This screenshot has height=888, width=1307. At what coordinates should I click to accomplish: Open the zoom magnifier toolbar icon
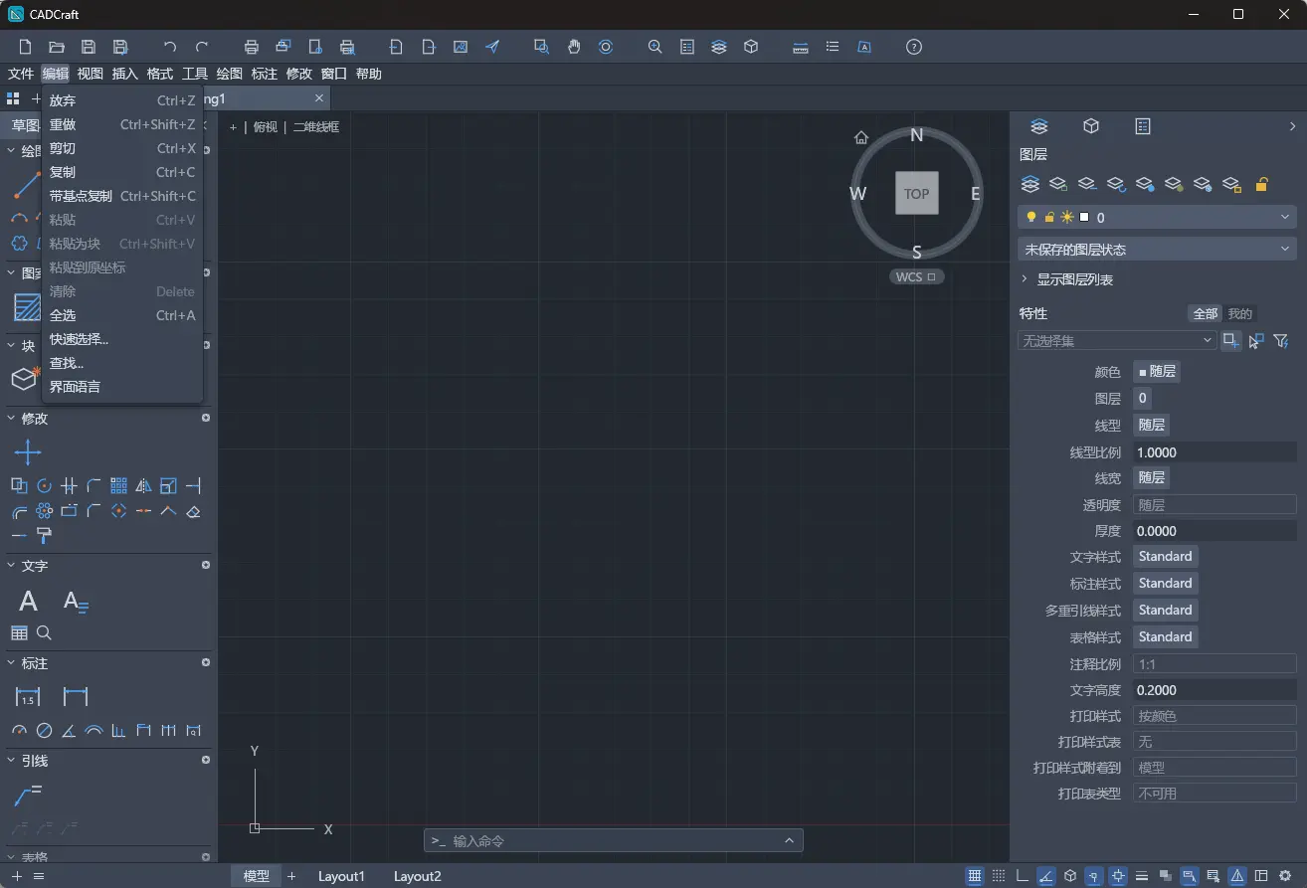point(654,47)
